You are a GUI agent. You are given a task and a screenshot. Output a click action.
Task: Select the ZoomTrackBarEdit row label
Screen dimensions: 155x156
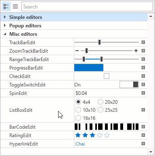29,51
